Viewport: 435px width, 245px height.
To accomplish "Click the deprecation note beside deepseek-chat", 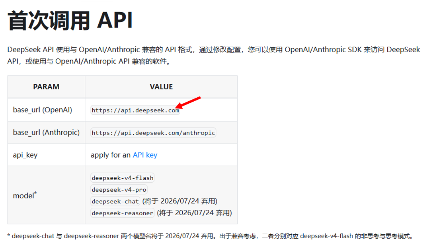I will [x=180, y=201].
